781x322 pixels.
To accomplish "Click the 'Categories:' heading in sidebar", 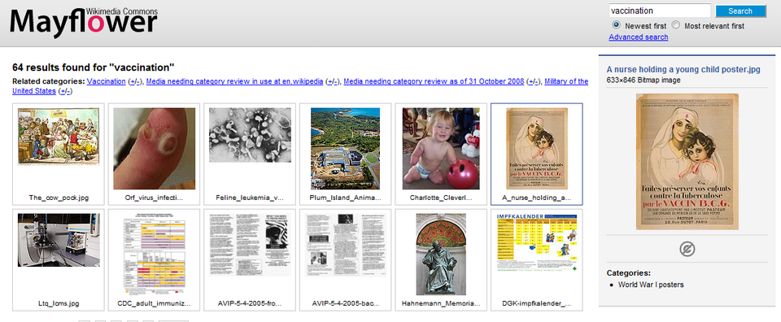I will point(628,272).
